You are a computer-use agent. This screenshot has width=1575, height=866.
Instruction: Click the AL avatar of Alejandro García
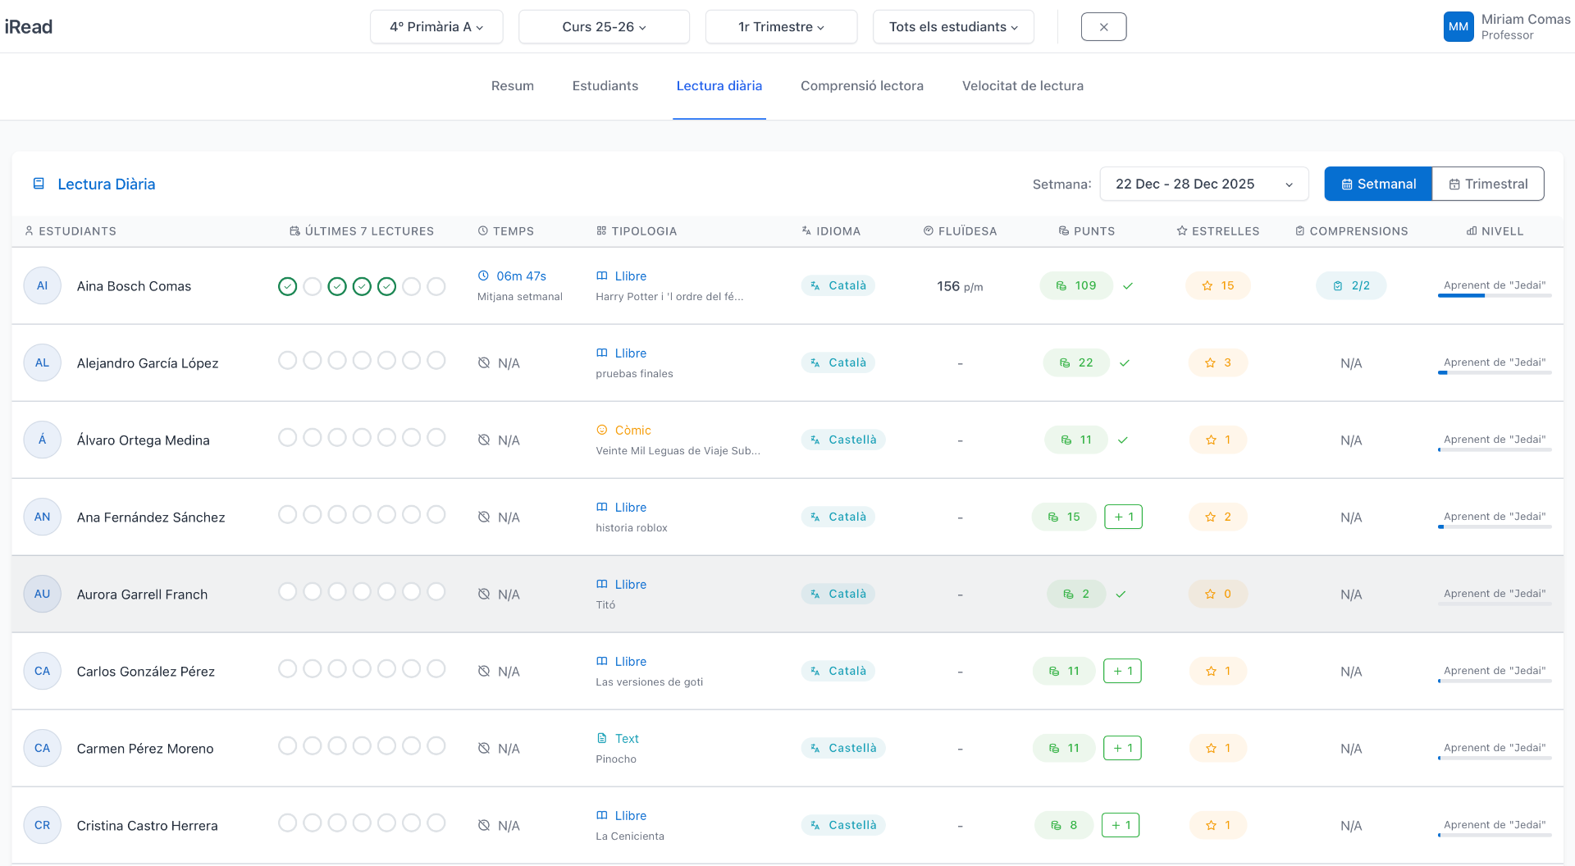pyautogui.click(x=42, y=362)
